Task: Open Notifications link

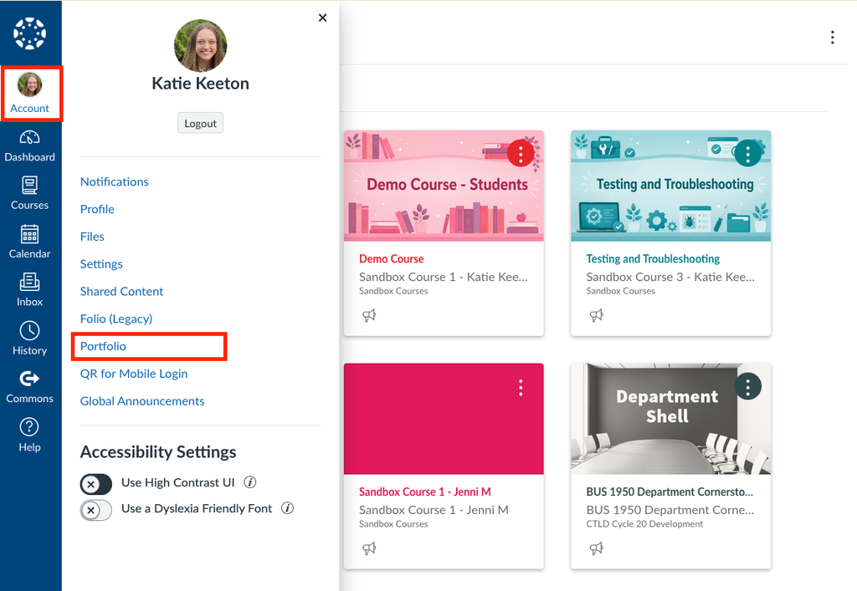Action: click(114, 181)
